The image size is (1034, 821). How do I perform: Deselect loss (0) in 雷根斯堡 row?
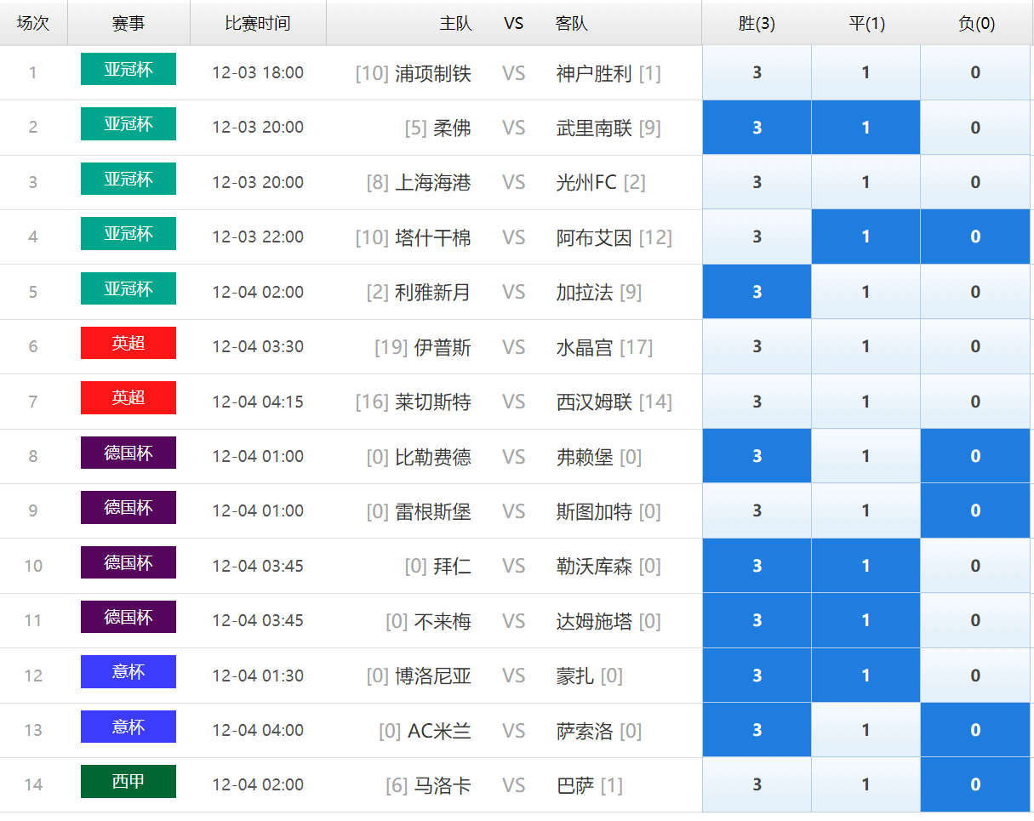tap(975, 510)
